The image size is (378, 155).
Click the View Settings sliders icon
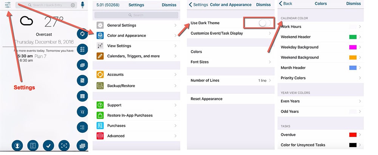coord(100,46)
